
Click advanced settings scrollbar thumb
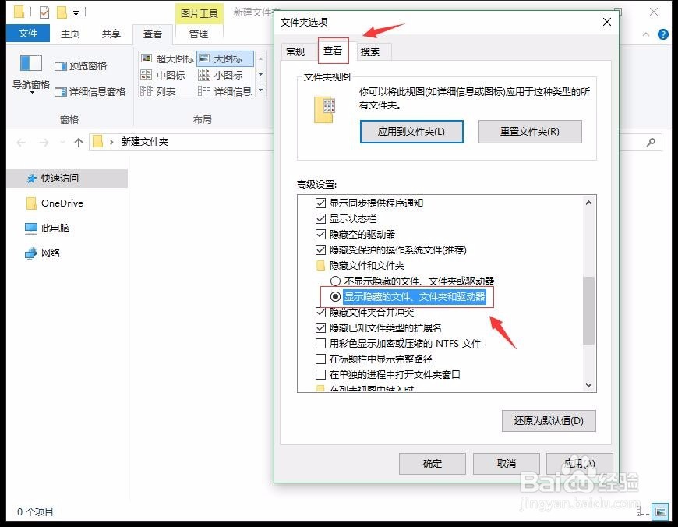tap(588, 310)
